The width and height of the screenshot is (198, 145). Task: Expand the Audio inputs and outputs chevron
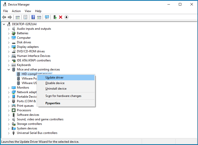(x=9, y=29)
